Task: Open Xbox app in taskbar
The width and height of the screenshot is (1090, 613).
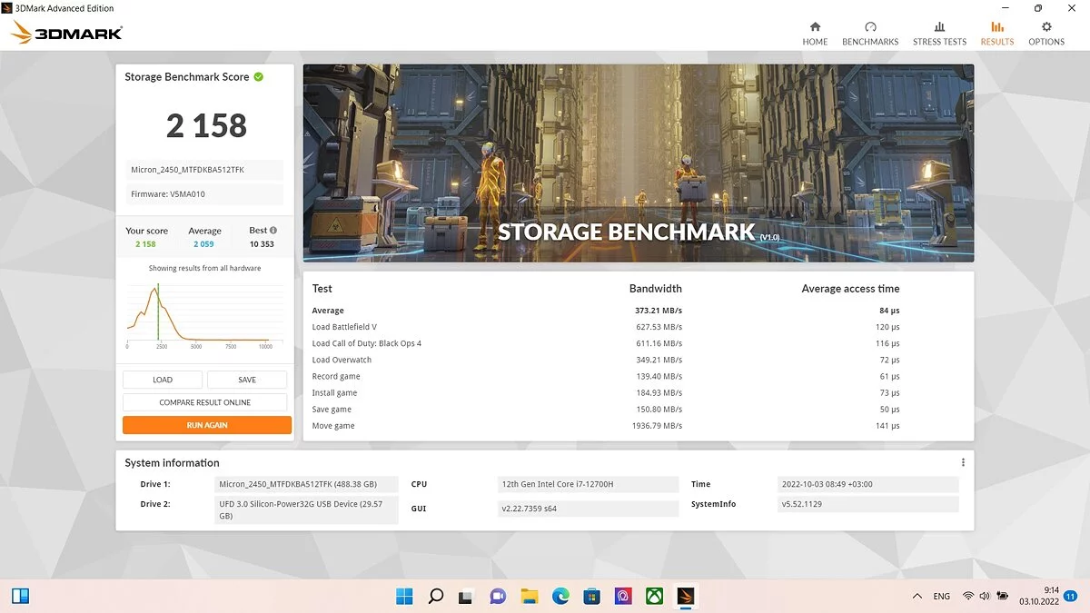Action: pos(654,596)
